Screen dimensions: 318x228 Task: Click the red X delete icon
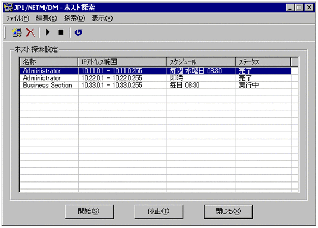(30, 32)
